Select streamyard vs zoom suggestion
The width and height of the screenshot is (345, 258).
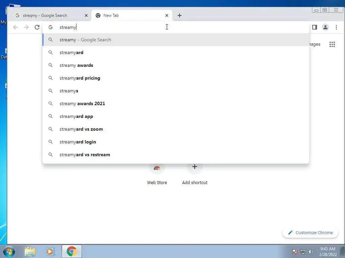point(176,129)
